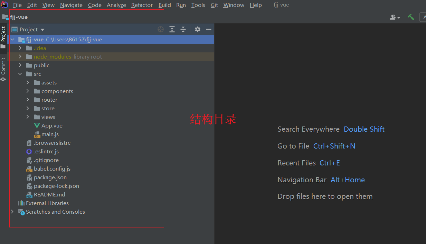Screen dimensions: 426x244
Task: Open the Project view dropdown selector
Action: tap(28, 30)
